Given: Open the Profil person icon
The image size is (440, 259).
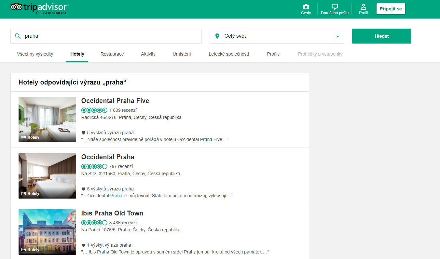Looking at the screenshot, I should coord(364,6).
